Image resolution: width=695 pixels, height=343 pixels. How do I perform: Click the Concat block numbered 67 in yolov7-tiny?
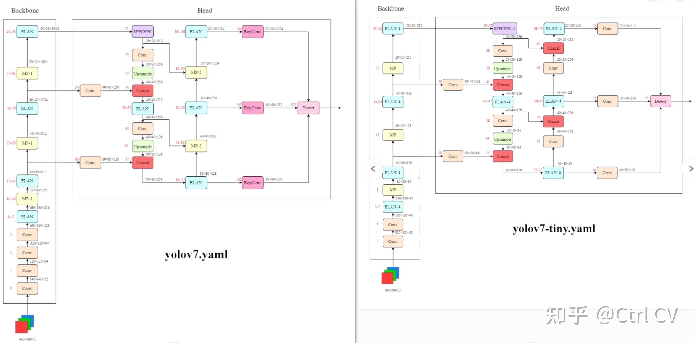coord(553,48)
